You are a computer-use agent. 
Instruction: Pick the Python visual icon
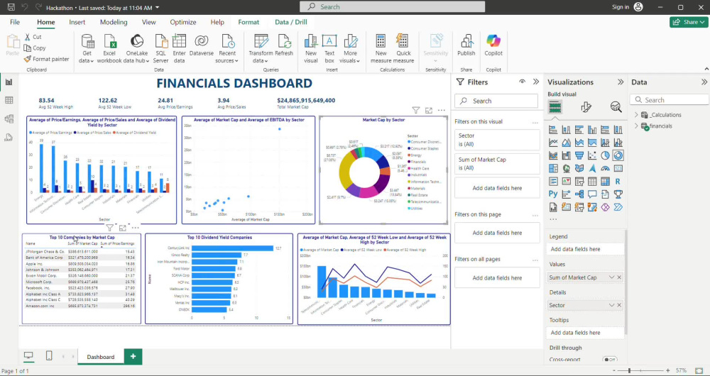click(x=553, y=194)
